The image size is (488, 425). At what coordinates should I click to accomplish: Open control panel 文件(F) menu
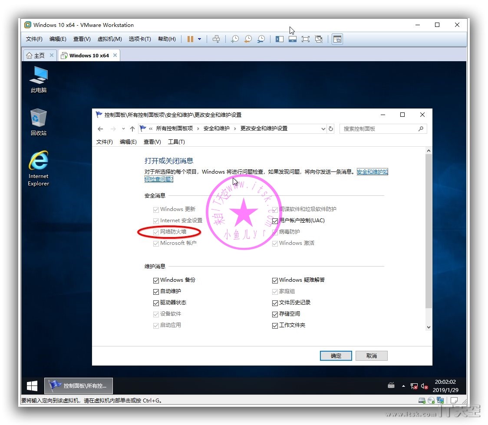[x=104, y=142]
